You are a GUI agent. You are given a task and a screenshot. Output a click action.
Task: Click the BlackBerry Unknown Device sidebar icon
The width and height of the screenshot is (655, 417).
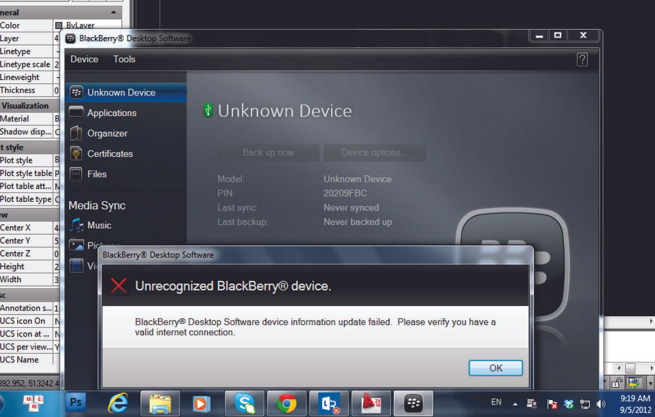[76, 92]
